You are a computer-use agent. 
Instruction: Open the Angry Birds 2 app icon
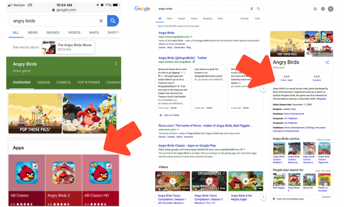pyautogui.click(x=64, y=173)
